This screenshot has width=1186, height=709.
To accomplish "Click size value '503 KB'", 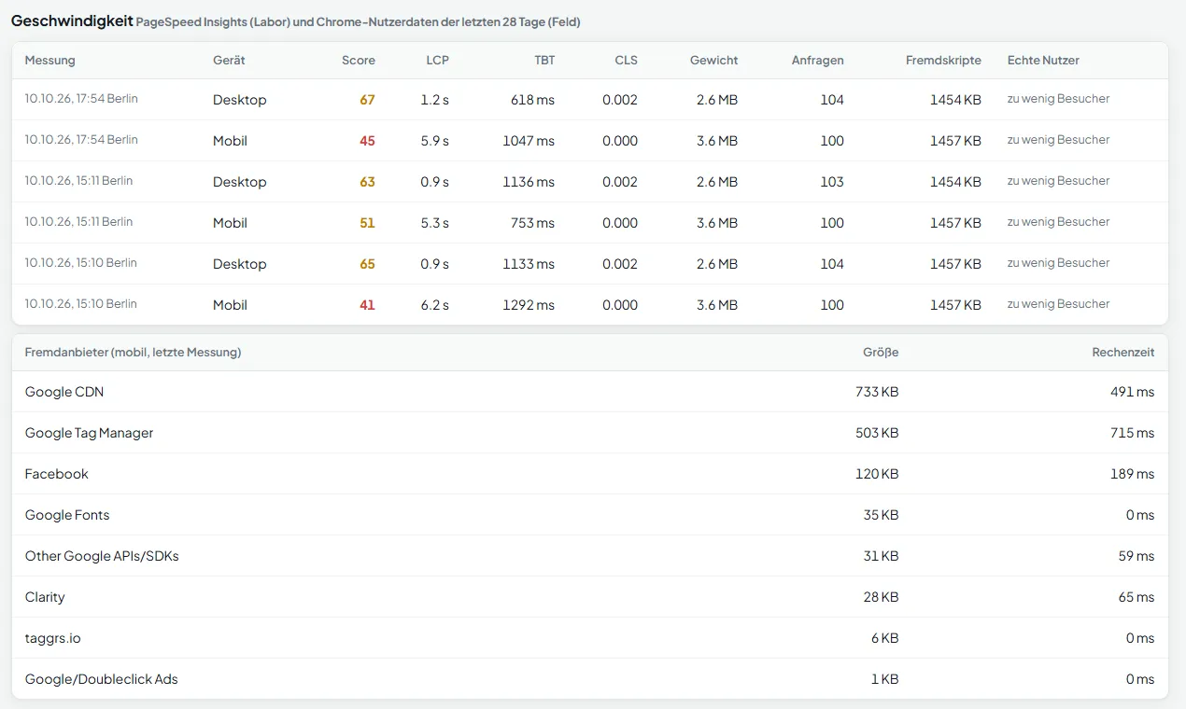I will pos(877,433).
